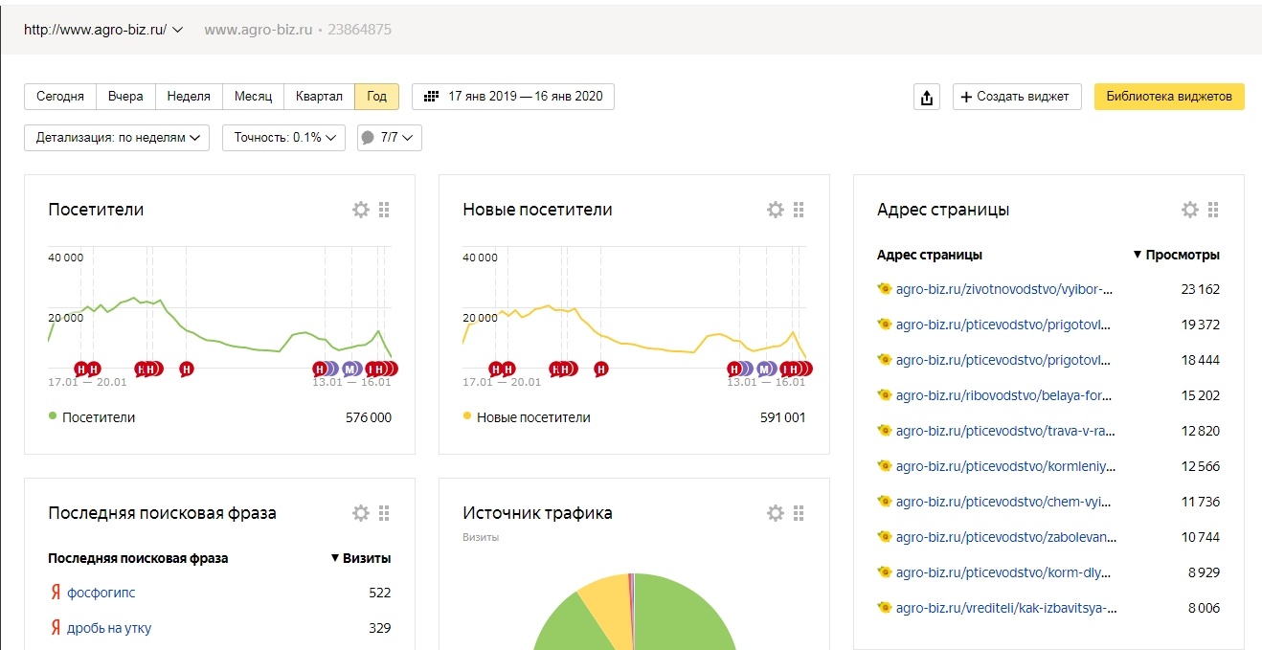Open the Детализация: по неделям dropdown

(x=117, y=138)
